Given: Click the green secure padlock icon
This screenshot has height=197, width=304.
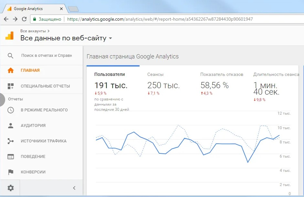Looking at the screenshot, I should (x=35, y=19).
